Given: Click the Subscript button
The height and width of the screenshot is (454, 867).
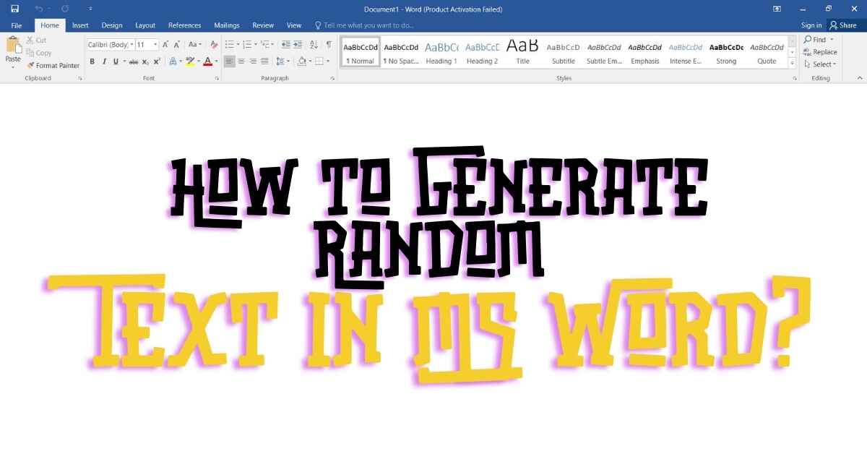Looking at the screenshot, I should [145, 62].
